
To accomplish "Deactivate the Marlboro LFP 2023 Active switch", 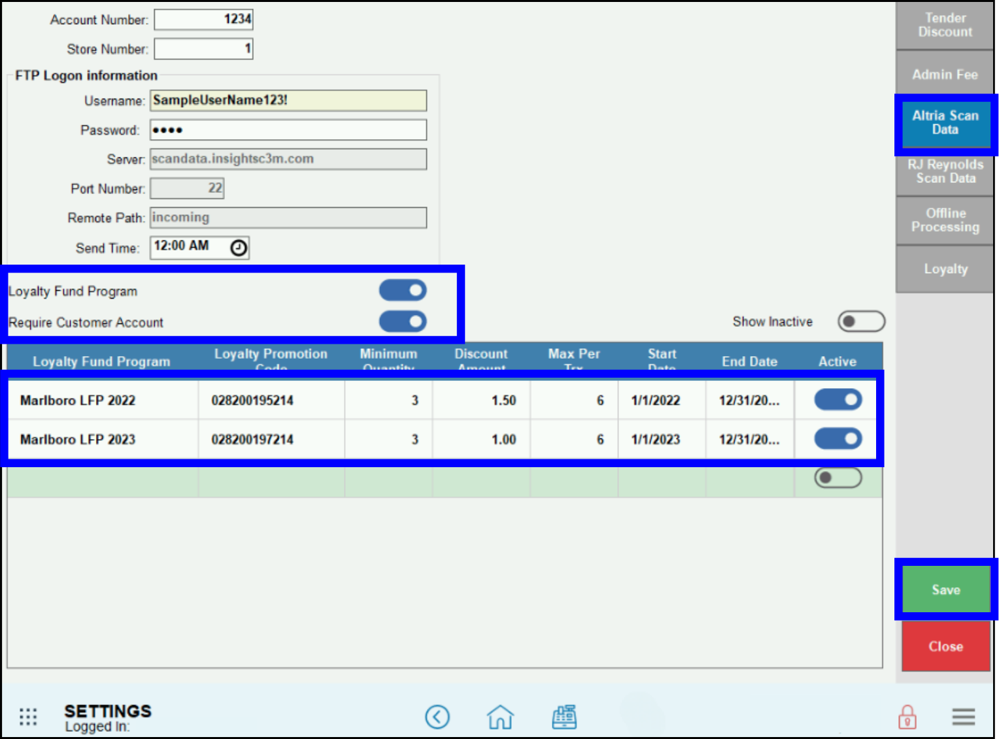I will pyautogui.click(x=838, y=438).
